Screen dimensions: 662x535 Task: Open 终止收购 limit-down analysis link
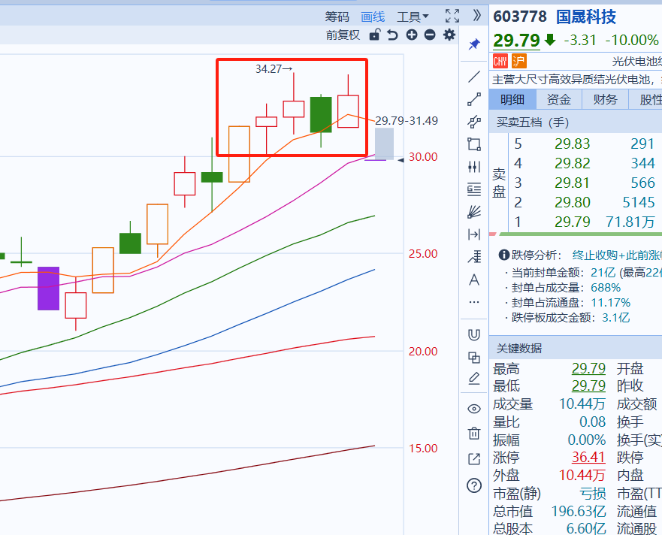(617, 255)
